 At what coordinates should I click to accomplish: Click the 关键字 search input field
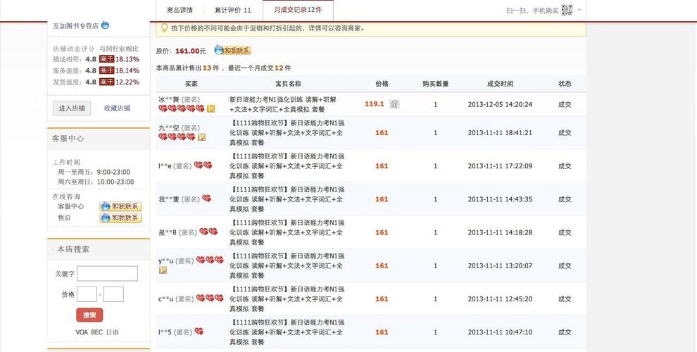pyautogui.click(x=107, y=274)
